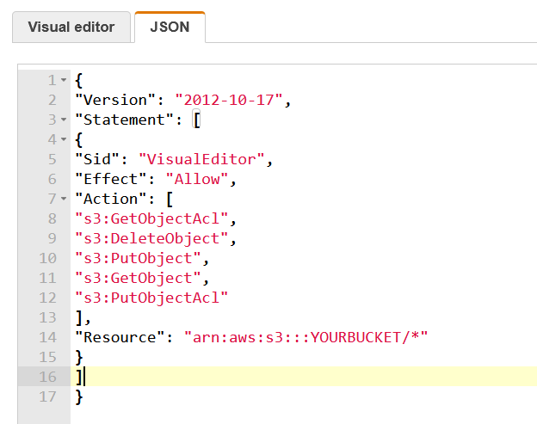Click the "Allow" effect value
Image resolution: width=537 pixels, height=424 pixels.
click(x=197, y=179)
